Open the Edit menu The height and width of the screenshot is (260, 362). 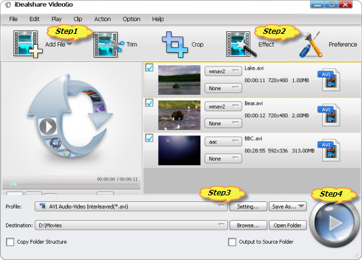coord(34,19)
